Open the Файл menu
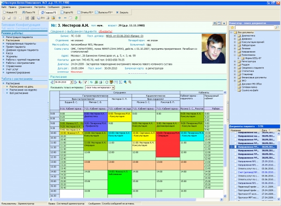 [x=4, y=7]
